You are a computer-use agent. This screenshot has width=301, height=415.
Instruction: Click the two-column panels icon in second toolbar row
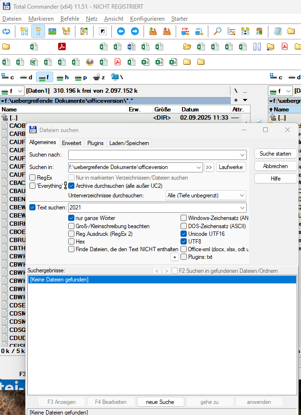coord(257,47)
